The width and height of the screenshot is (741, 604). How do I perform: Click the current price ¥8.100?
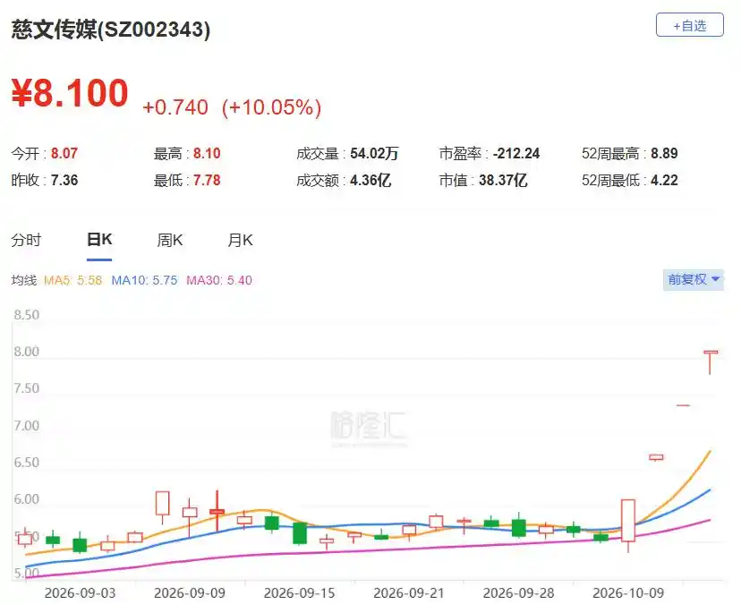(70, 93)
